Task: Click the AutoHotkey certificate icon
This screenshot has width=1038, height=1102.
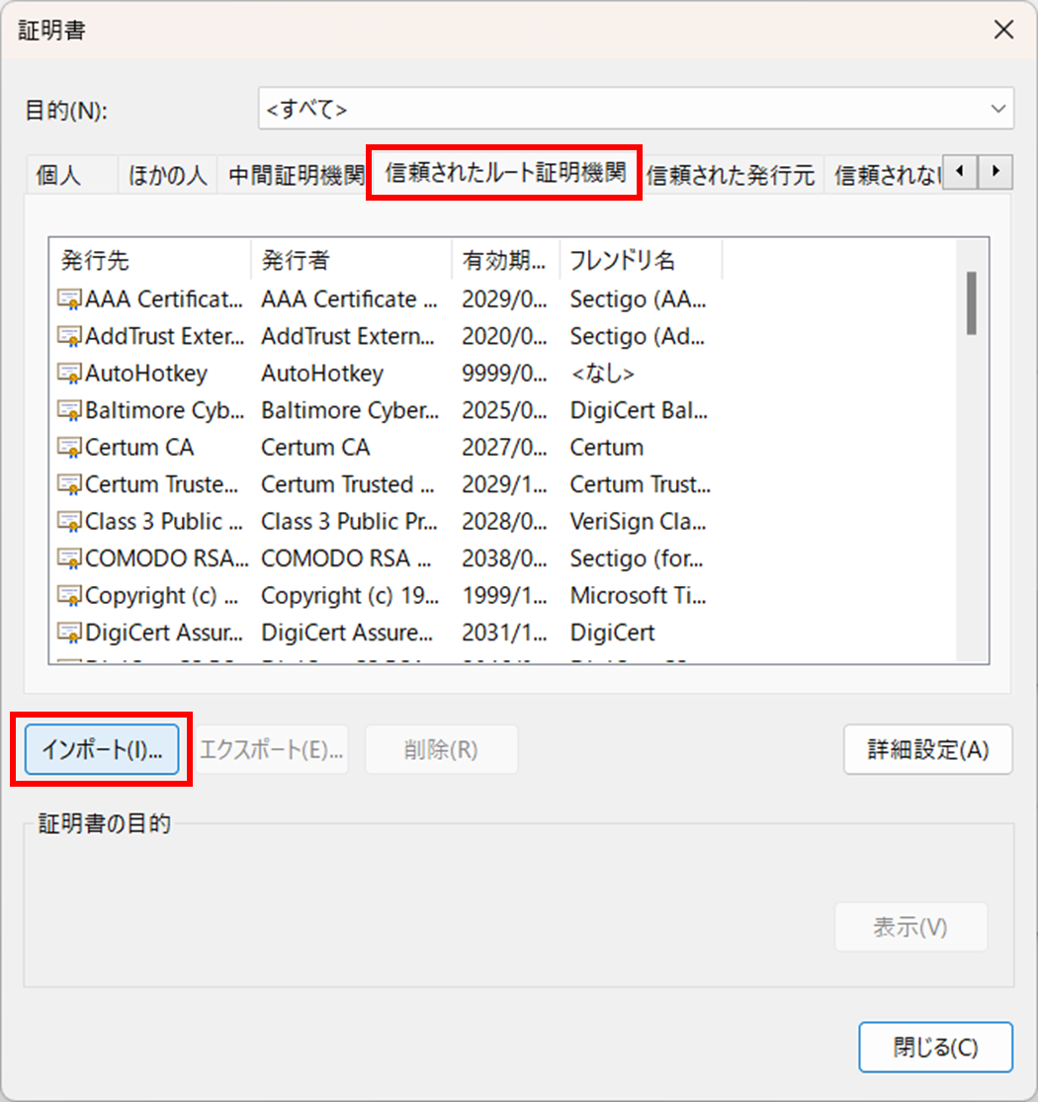Action: click(69, 374)
